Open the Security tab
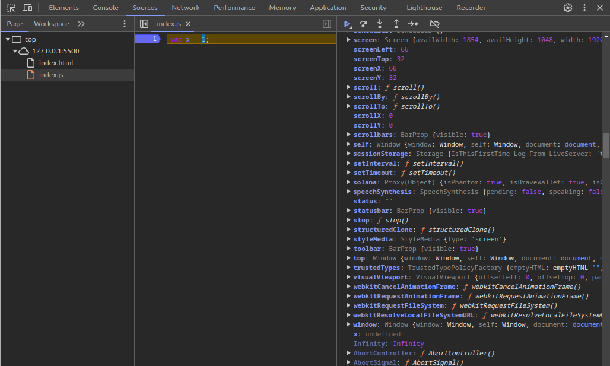The width and height of the screenshot is (610, 366). [x=373, y=8]
